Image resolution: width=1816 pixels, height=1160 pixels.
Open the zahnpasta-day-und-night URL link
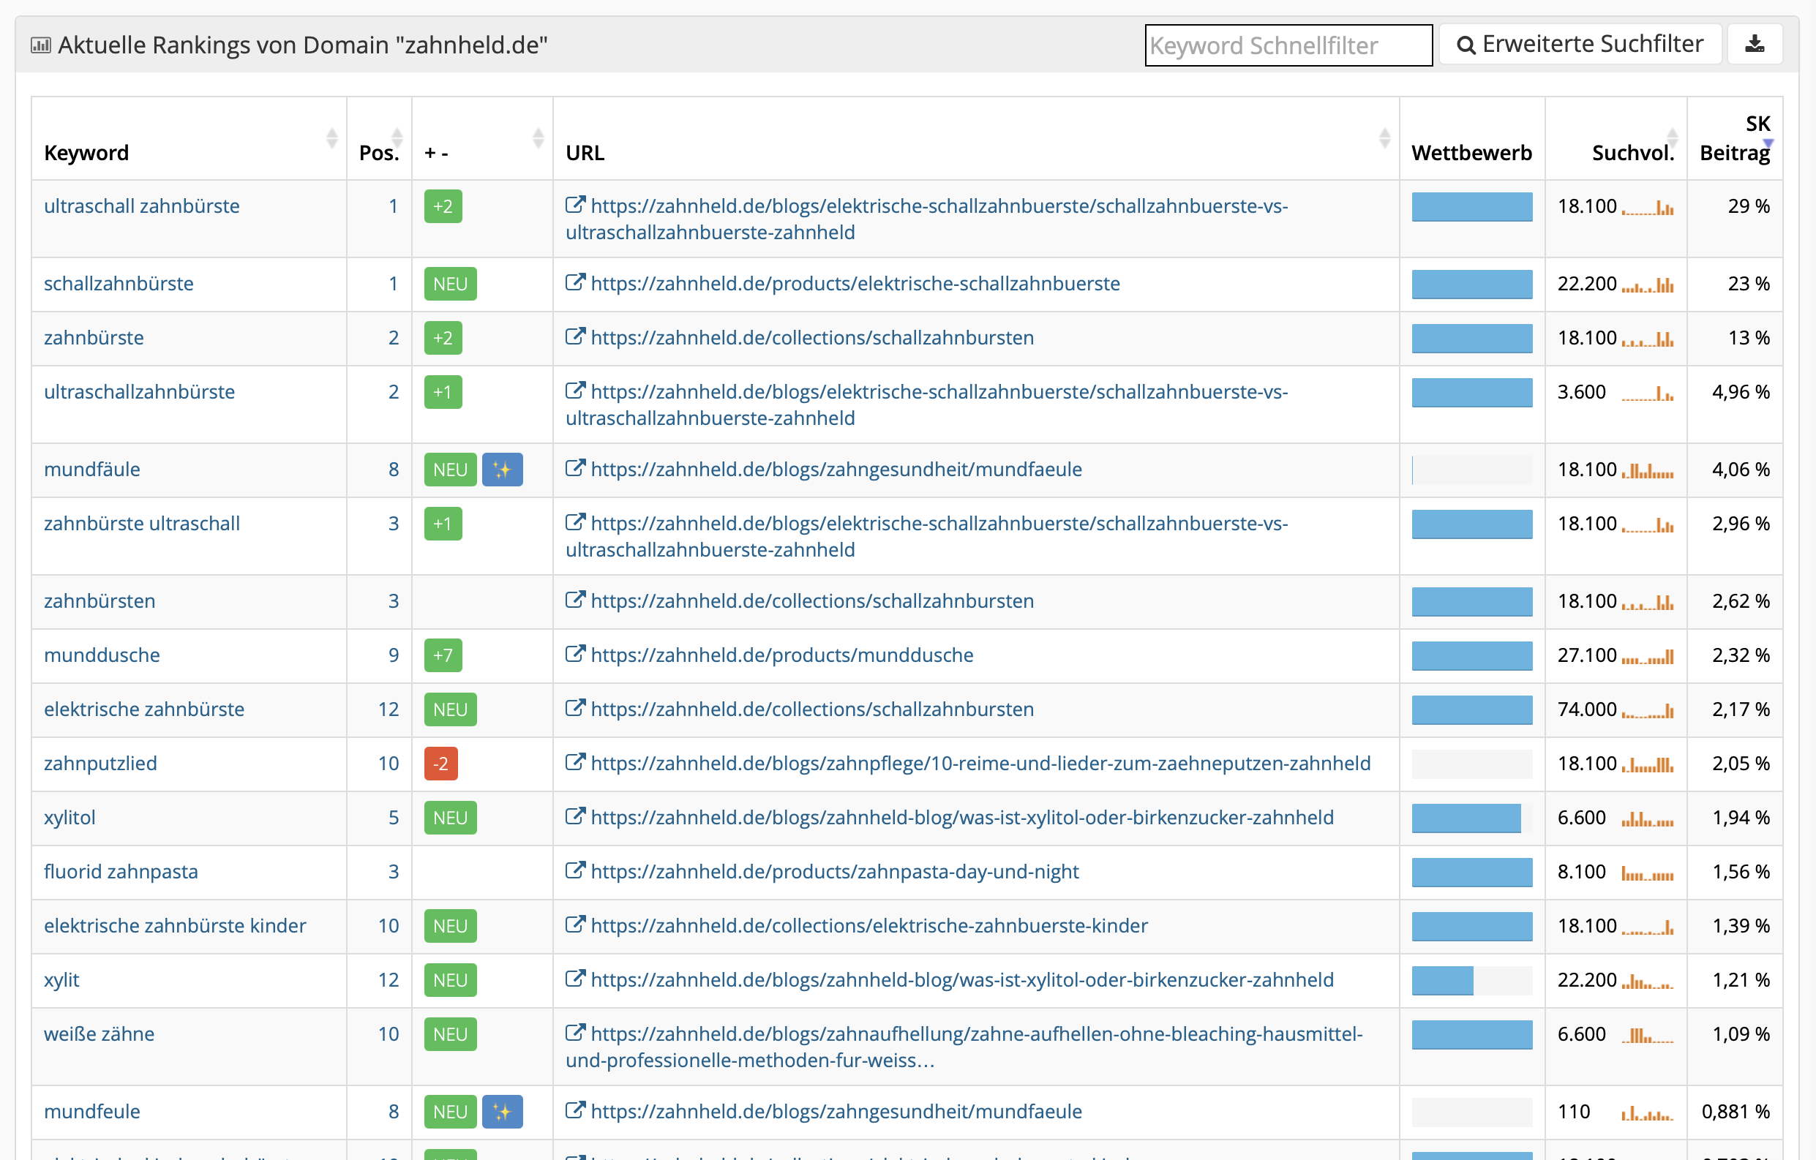[835, 871]
